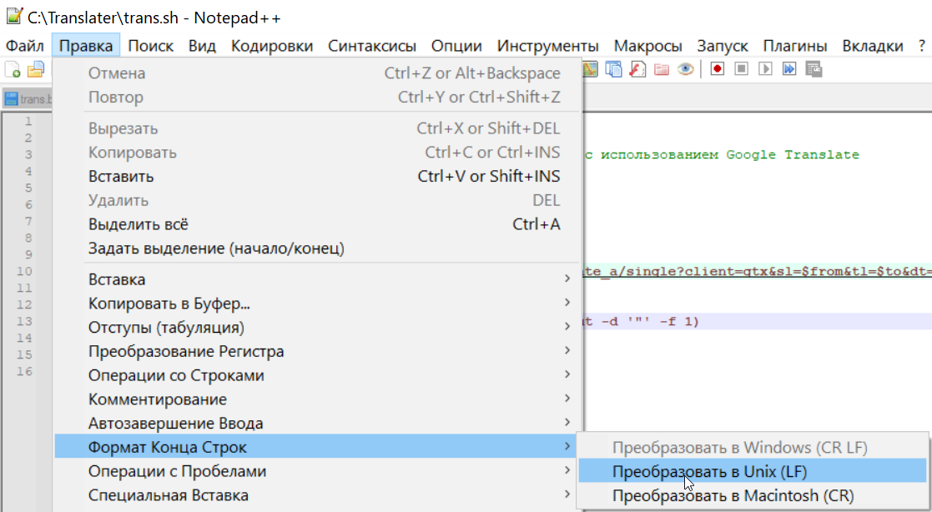Click Вставить in the edit menu
The width and height of the screenshot is (932, 512).
point(317,177)
